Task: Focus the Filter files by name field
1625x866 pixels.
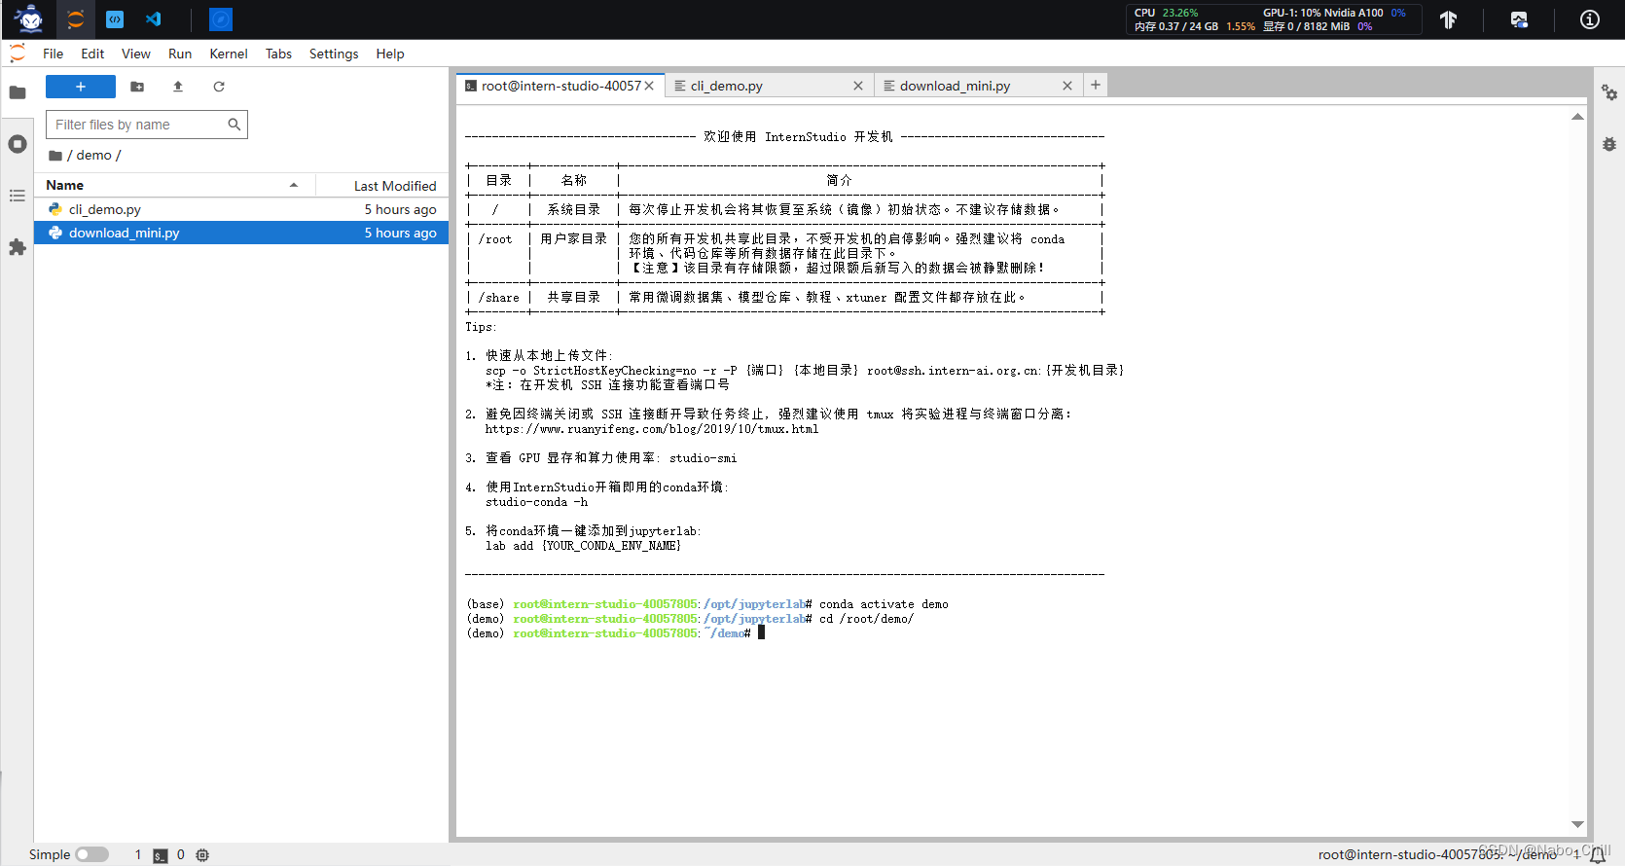Action: (x=147, y=125)
